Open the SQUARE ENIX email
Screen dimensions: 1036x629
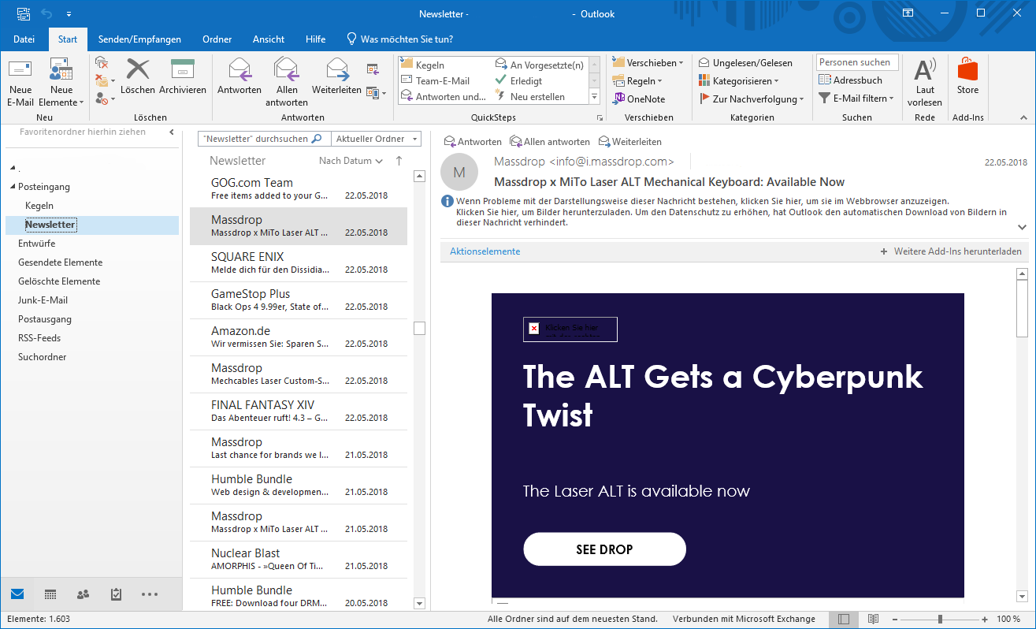pyautogui.click(x=299, y=263)
